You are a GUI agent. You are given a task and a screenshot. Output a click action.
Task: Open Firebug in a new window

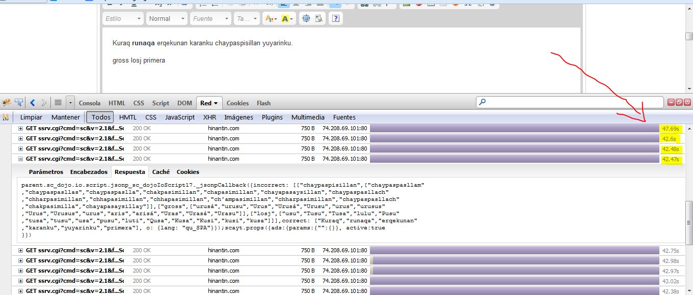click(679, 103)
